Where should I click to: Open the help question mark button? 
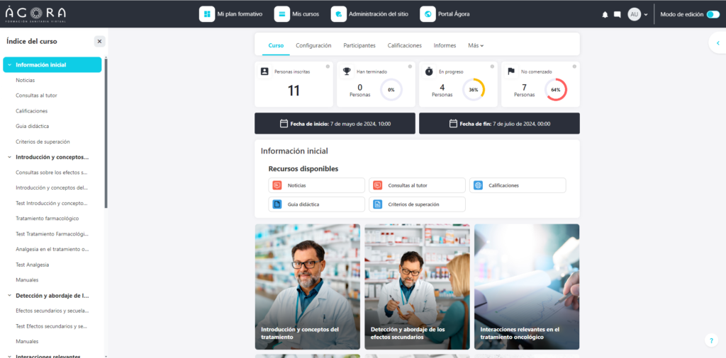point(711,340)
